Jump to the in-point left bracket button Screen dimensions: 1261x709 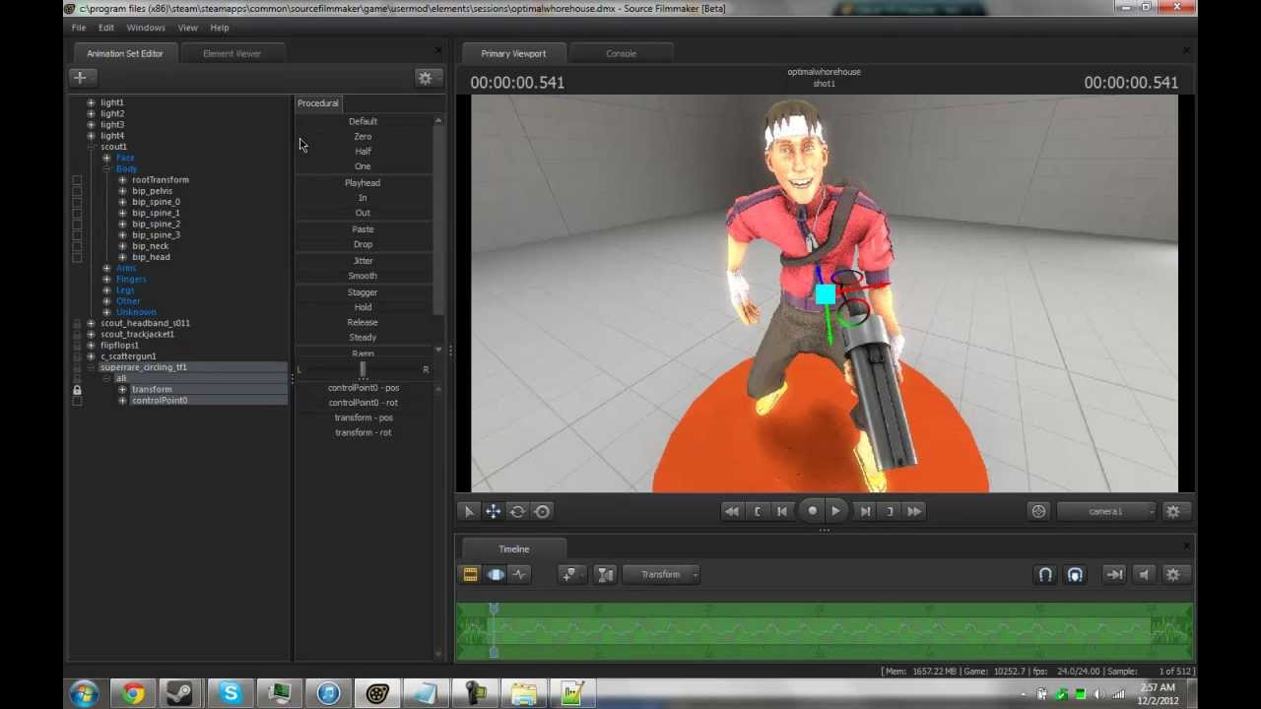pos(757,511)
